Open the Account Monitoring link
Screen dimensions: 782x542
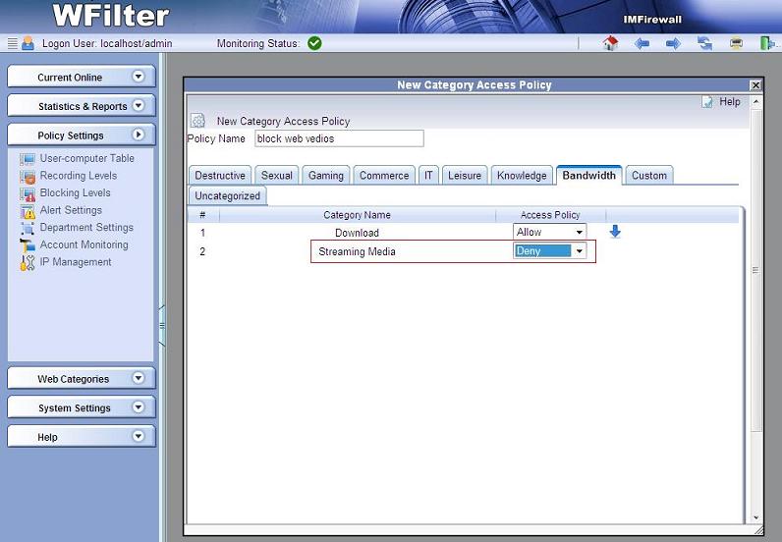(x=84, y=244)
